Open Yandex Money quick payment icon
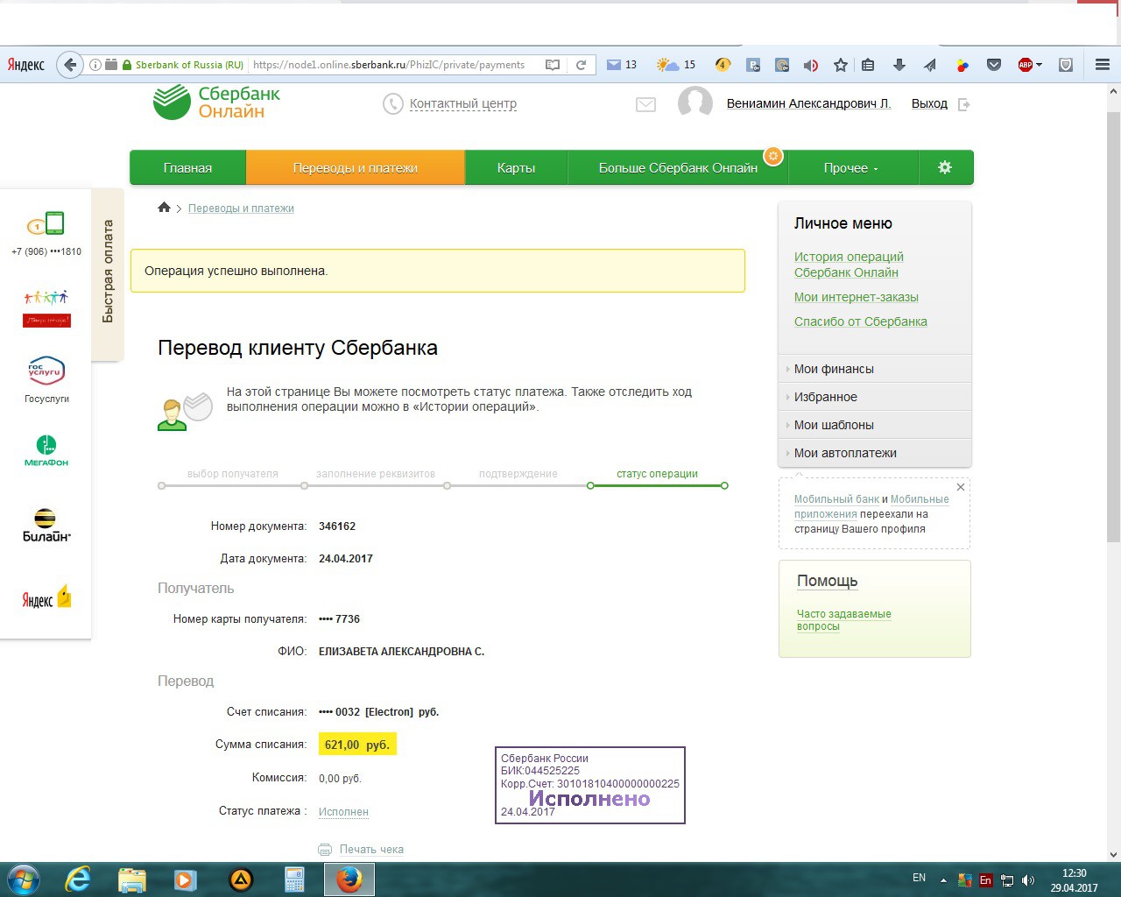The image size is (1121, 897). coord(46,598)
